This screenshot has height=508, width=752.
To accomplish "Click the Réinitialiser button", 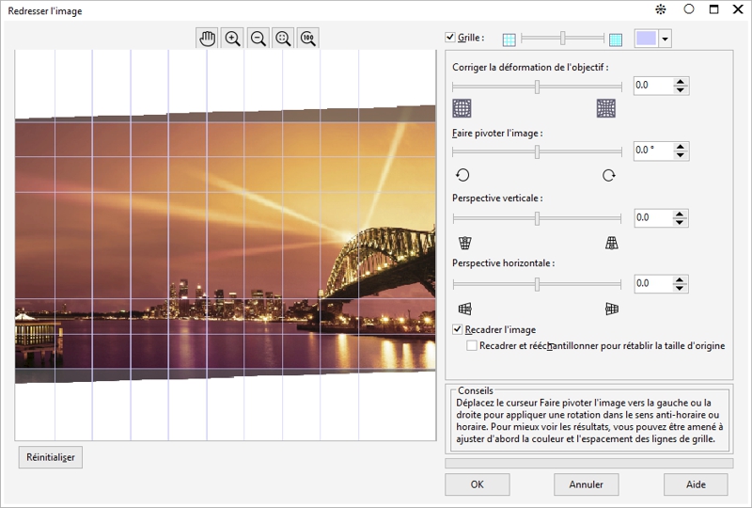I will tap(51, 457).
